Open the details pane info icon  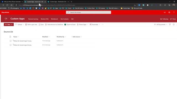(174, 24)
